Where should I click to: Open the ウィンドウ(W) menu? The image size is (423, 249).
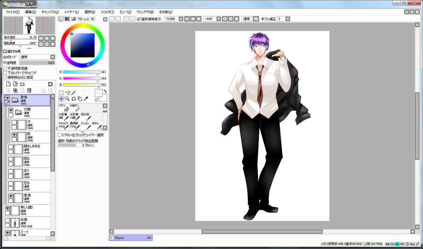coord(145,12)
